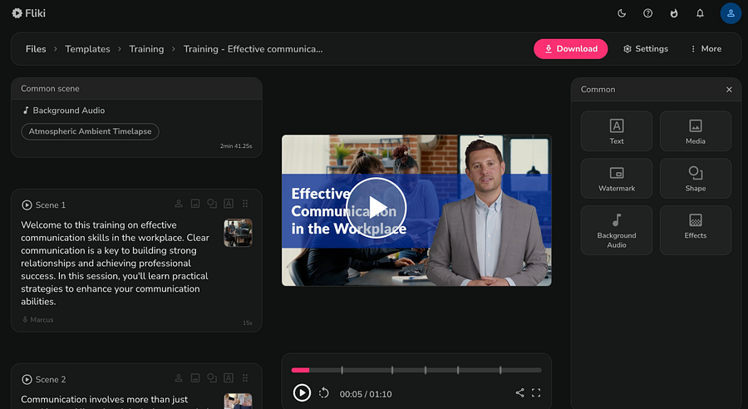This screenshot has width=748, height=409.
Task: Add Effects from Common panel
Action: pyautogui.click(x=696, y=230)
